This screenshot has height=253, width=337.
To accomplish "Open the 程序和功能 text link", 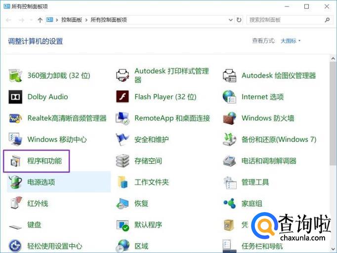I will [44, 161].
